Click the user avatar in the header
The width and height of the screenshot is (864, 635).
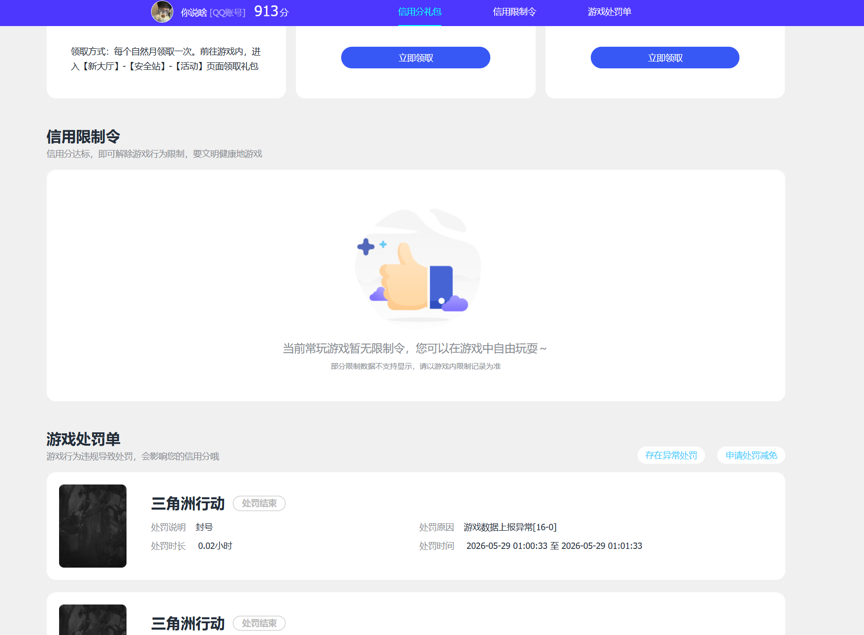pyautogui.click(x=162, y=11)
